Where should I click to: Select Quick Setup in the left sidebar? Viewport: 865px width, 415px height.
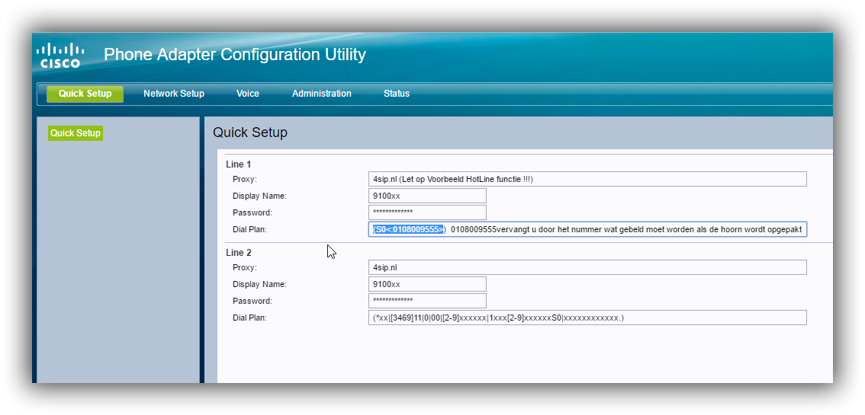pos(76,133)
